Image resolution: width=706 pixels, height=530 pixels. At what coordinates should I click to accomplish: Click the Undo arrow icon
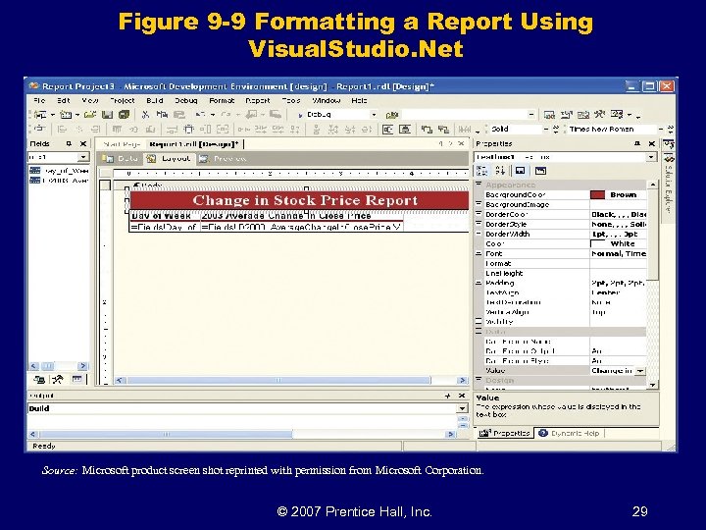(x=200, y=115)
